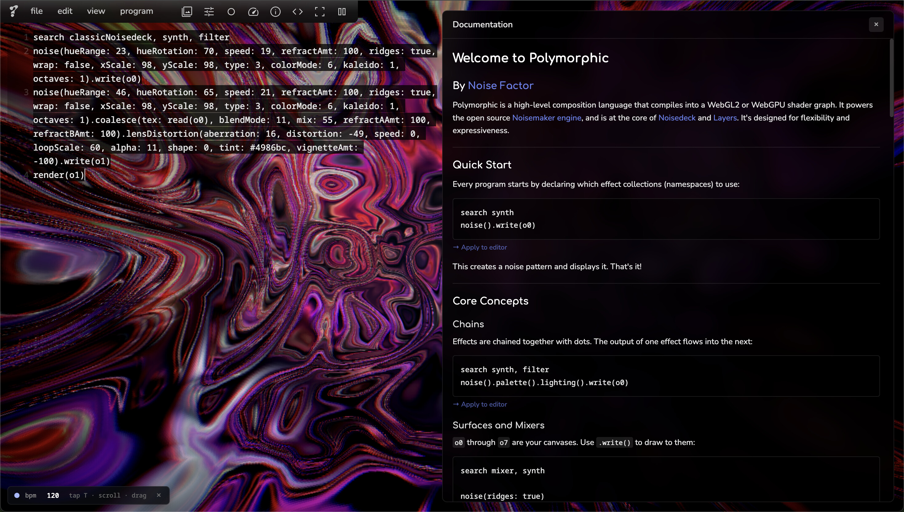This screenshot has height=512, width=904.
Task: Click the bpm indicator dot
Action: tap(17, 495)
